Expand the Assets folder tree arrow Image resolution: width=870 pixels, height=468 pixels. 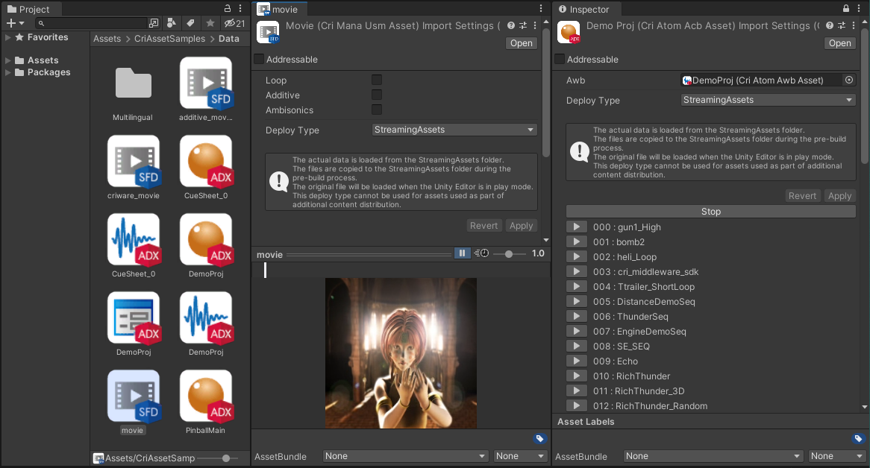pos(7,60)
